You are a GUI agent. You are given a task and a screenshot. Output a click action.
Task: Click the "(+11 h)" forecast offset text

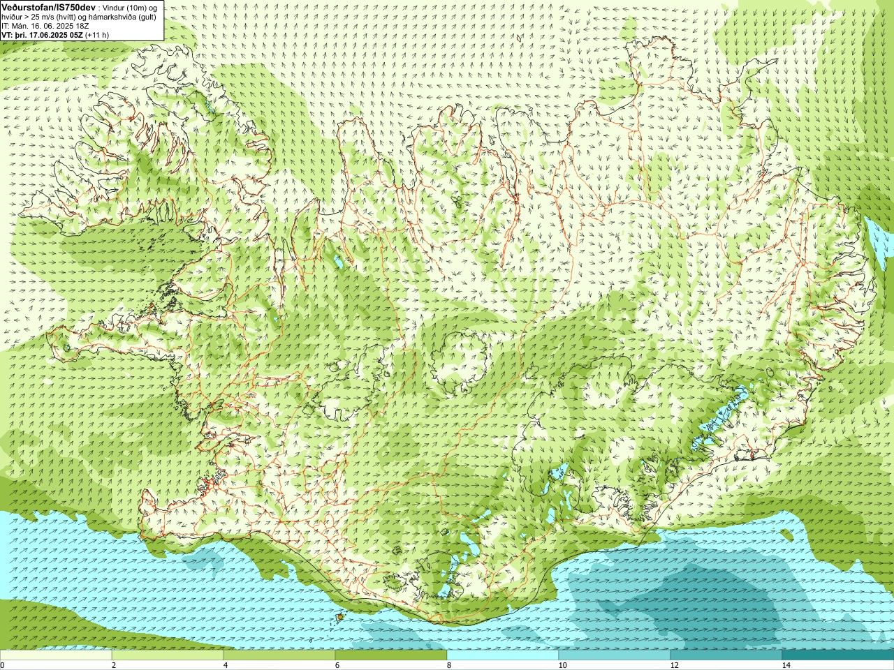tap(97, 35)
